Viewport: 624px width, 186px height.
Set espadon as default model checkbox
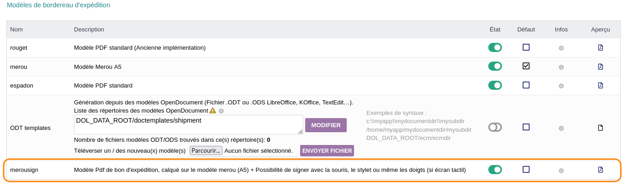[526, 85]
